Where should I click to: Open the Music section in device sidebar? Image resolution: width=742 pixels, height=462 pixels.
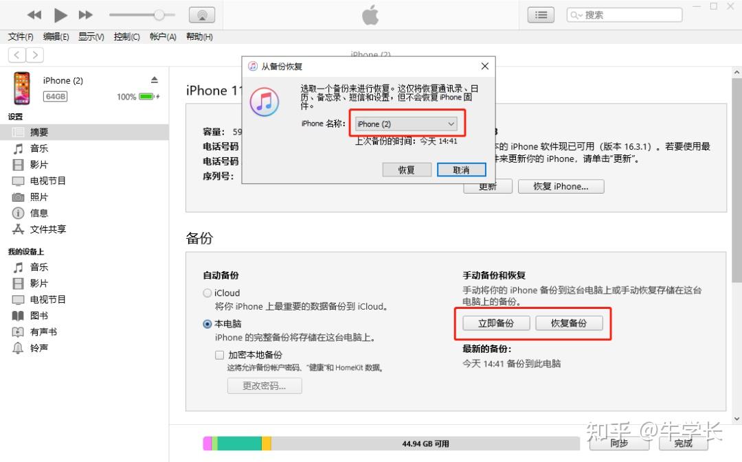[39, 148]
